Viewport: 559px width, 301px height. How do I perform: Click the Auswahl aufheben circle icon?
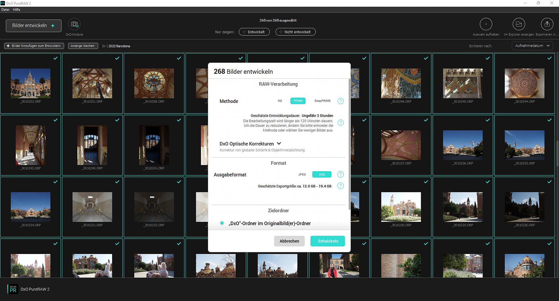point(486,24)
